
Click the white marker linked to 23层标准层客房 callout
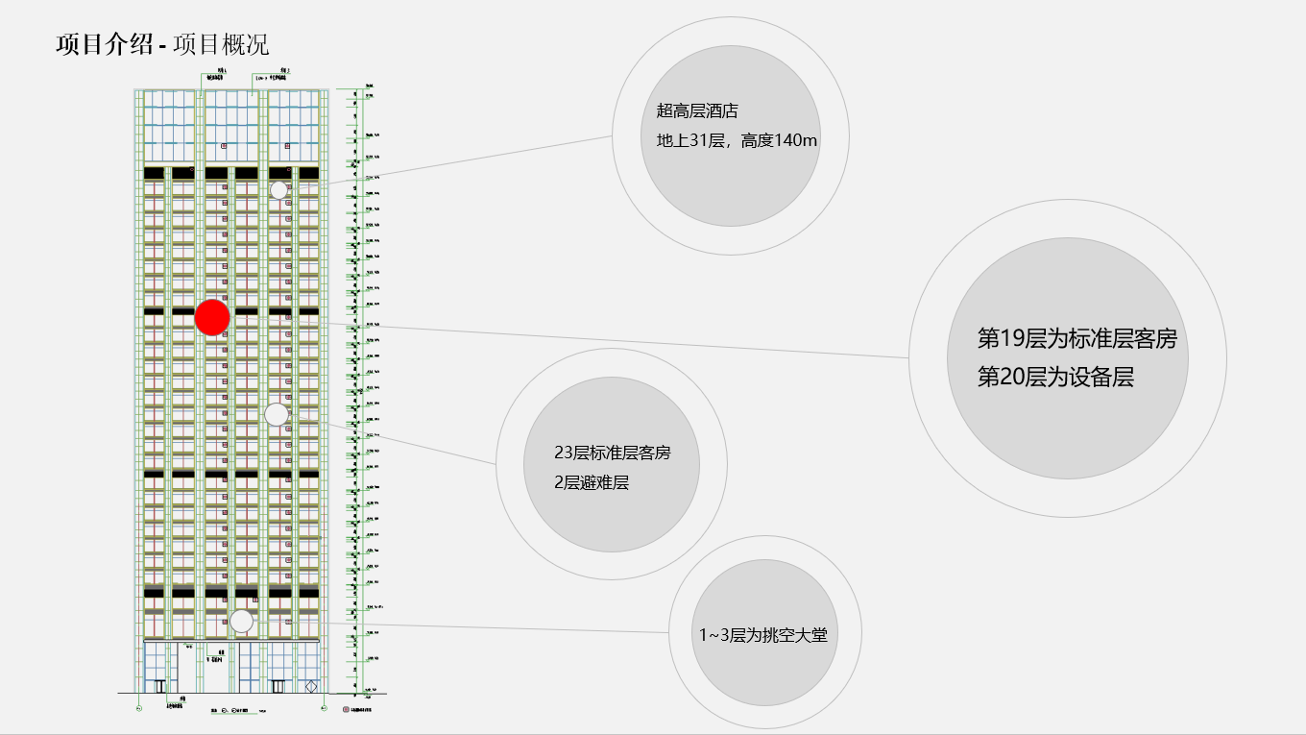coord(277,414)
